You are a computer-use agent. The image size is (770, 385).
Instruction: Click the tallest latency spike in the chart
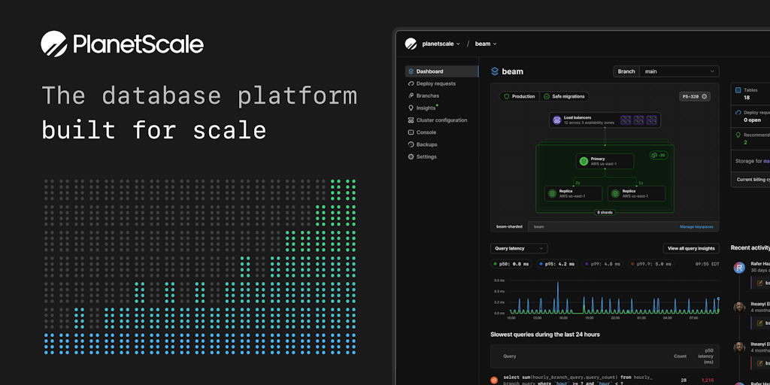pyautogui.click(x=557, y=296)
